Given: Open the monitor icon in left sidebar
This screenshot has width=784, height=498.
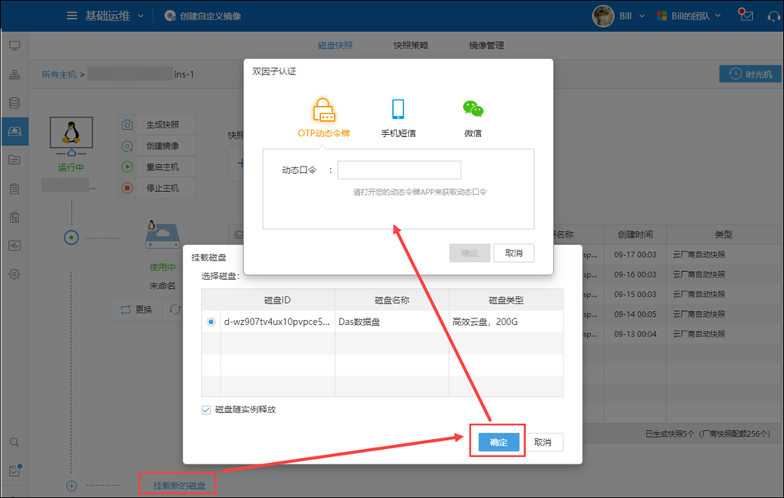Looking at the screenshot, I should 14,45.
